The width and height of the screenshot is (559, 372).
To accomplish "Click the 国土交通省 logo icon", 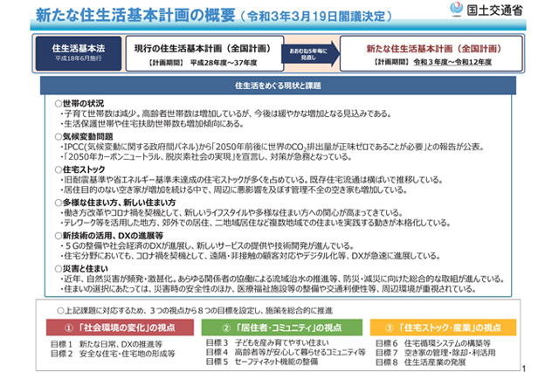I will click(x=456, y=9).
